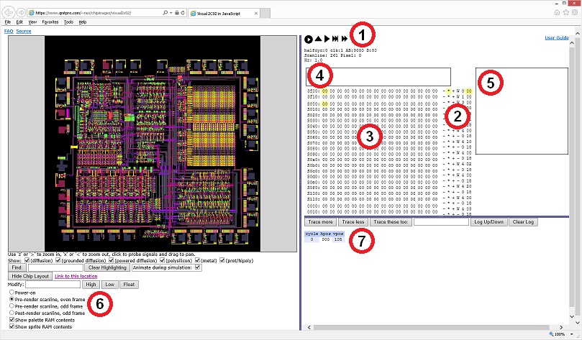Refresh the page using the reload icon

pyautogui.click(x=183, y=13)
